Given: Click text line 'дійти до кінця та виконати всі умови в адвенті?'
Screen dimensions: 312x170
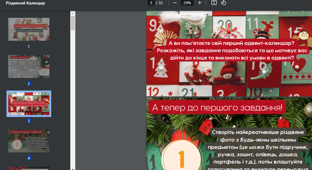Looking at the screenshot, I should click(232, 58).
